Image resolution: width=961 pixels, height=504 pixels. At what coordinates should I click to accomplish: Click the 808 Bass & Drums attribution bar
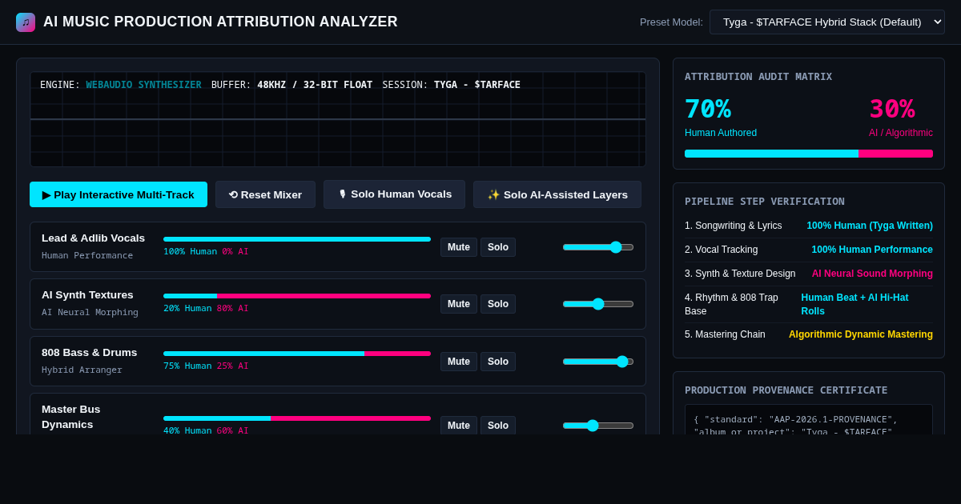click(x=297, y=354)
